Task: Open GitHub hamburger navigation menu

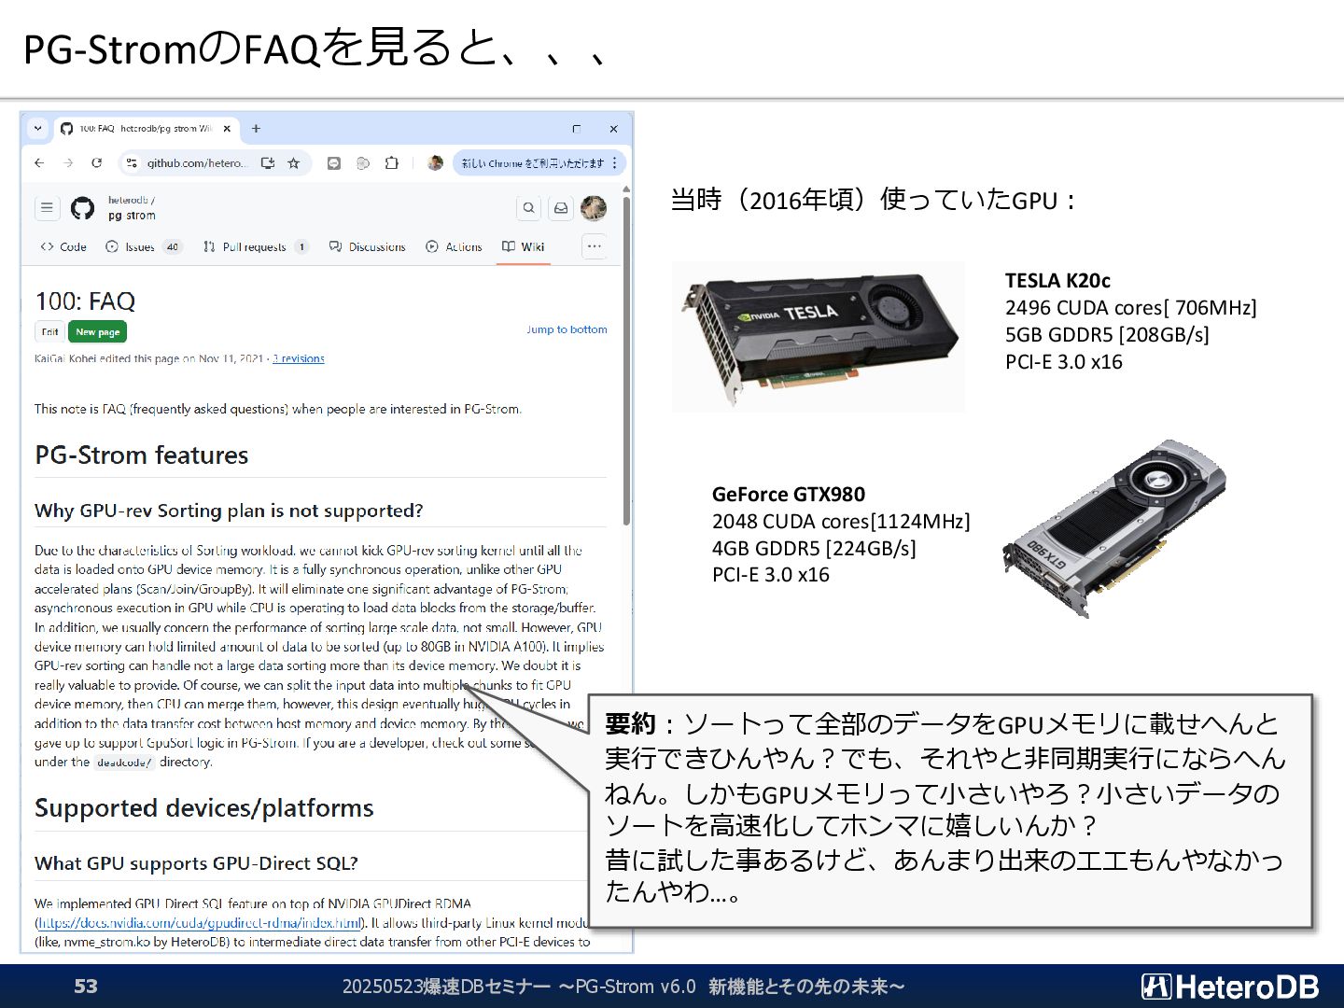Action: 47,208
